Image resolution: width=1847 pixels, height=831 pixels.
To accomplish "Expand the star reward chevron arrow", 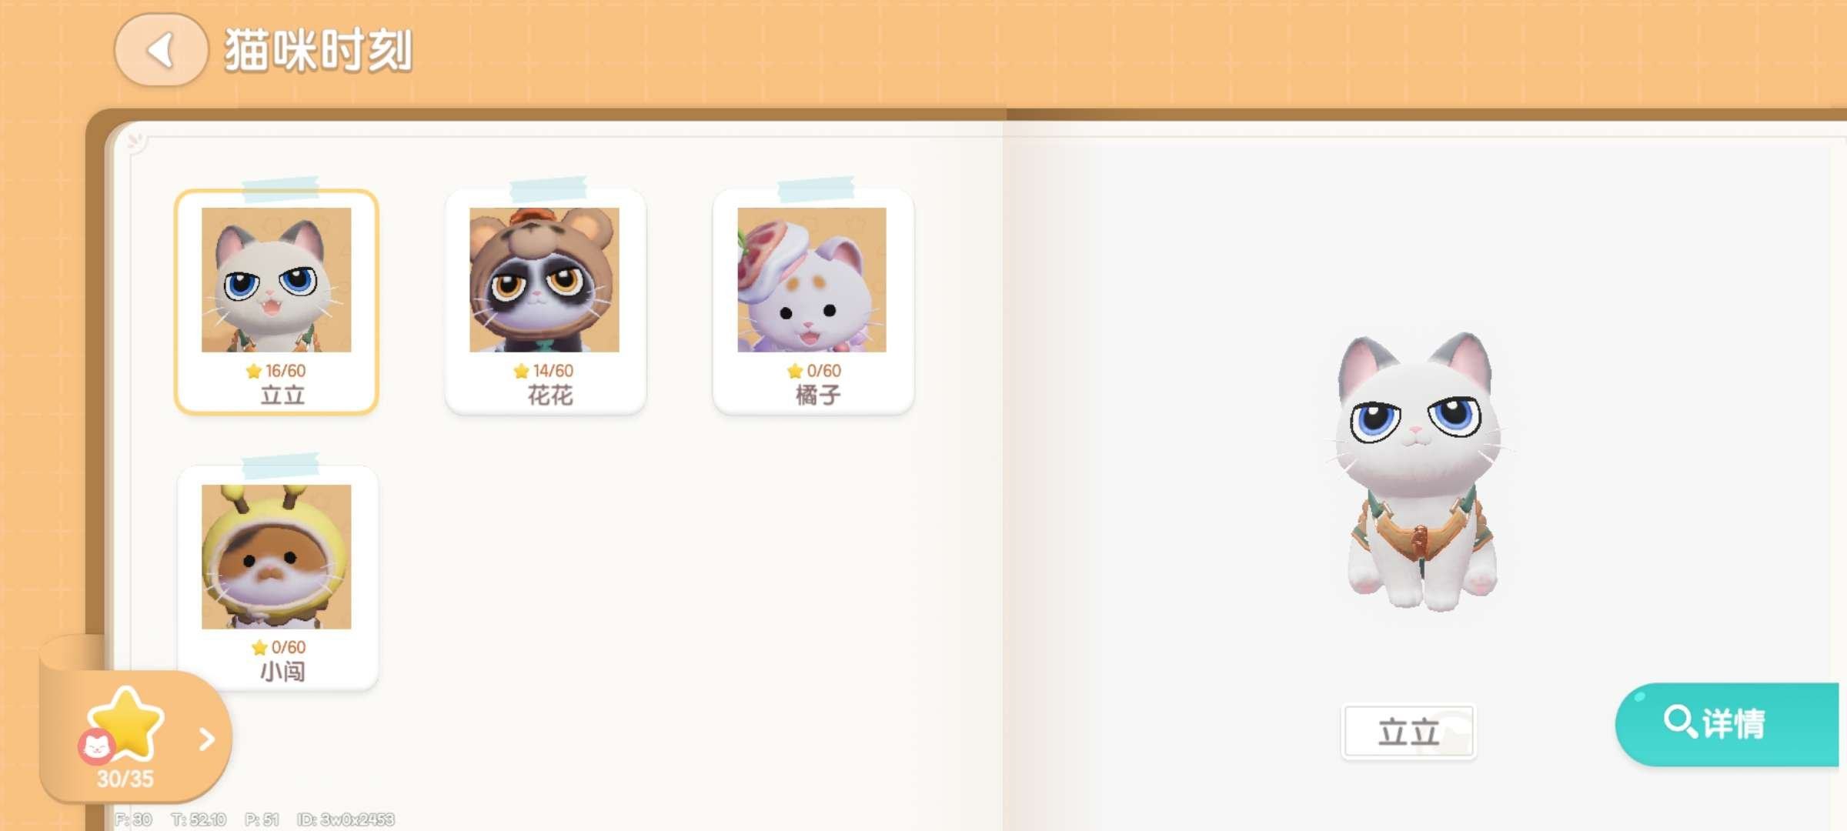I will (206, 739).
